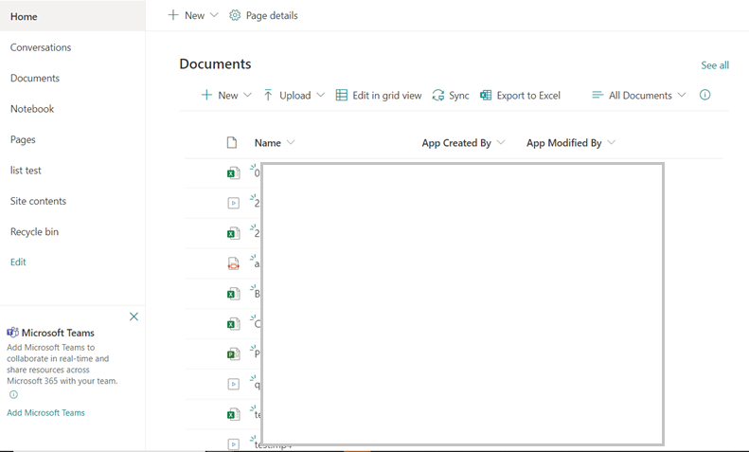Click the Microsoft Teams logo icon
This screenshot has height=452, width=749.
click(13, 332)
